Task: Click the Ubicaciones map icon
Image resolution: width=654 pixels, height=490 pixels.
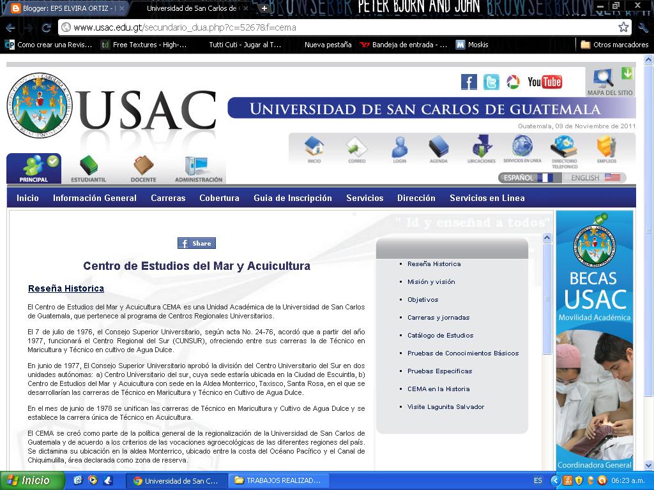Action: click(x=481, y=148)
